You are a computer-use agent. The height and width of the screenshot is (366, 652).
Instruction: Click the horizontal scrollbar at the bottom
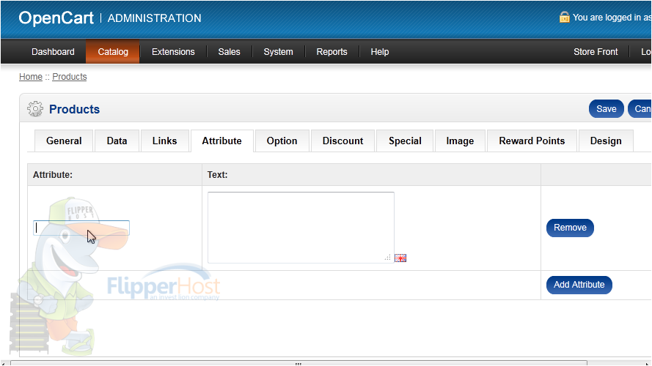tap(298, 364)
